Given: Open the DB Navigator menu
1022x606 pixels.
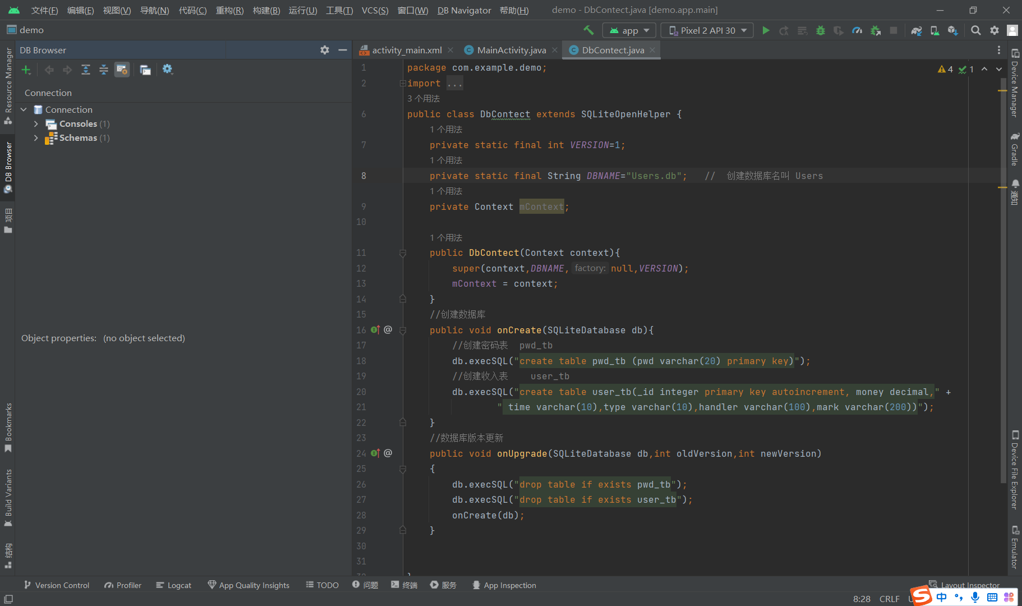Looking at the screenshot, I should pyautogui.click(x=464, y=10).
